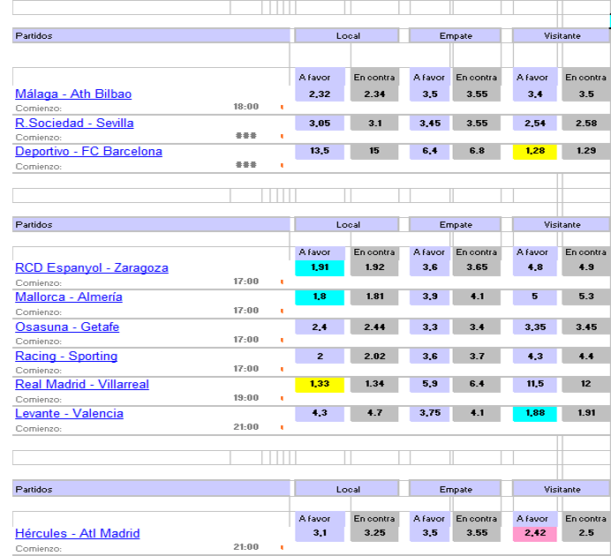Select pink 2,42 Atl Madrid visitante odds
The width and height of the screenshot is (611, 556).
coord(535,533)
